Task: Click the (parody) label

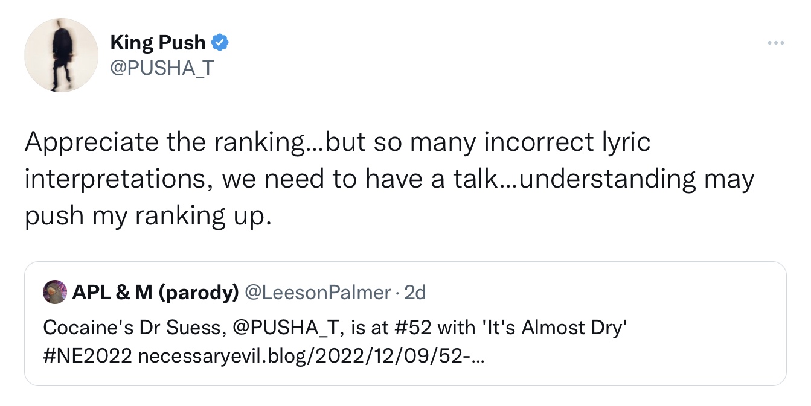Action: point(199,293)
